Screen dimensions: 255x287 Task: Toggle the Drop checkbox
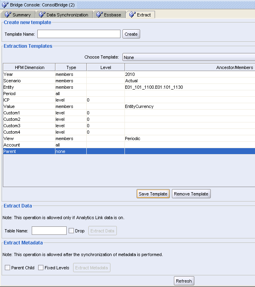(x=71, y=231)
